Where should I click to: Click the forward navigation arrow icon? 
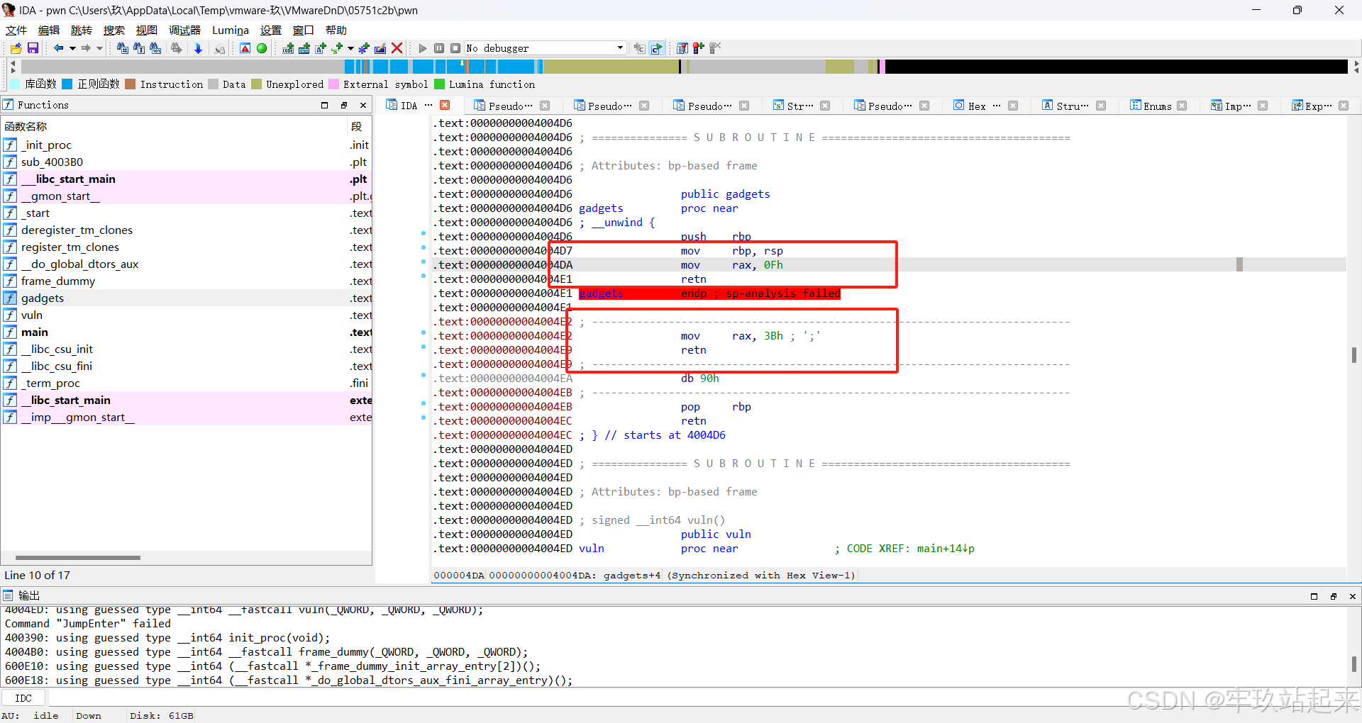(x=86, y=48)
